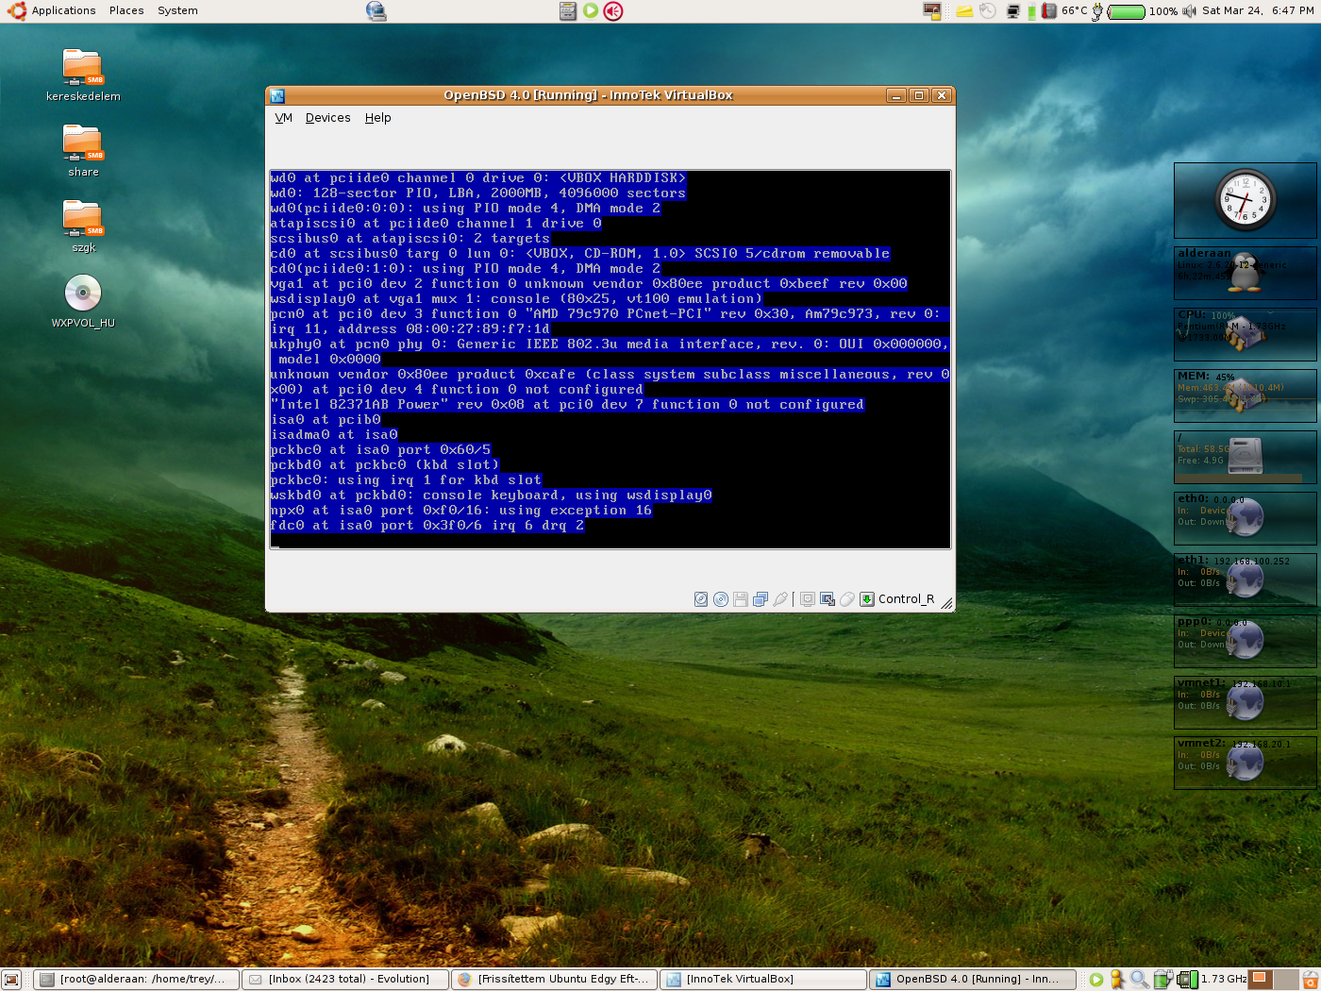This screenshot has width=1321, height=991.
Task: Click the network monitor applet icon
Action: pyautogui.click(x=1013, y=11)
